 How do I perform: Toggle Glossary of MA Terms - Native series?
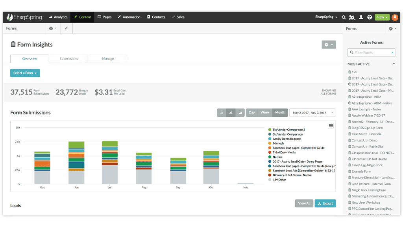pyautogui.click(x=290, y=175)
